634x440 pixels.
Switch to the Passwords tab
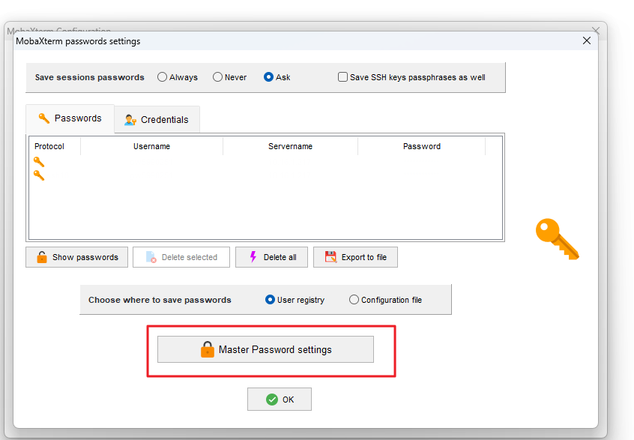[x=70, y=118]
